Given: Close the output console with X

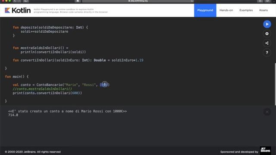Looking at the screenshot, I should pyautogui.click(x=267, y=112).
